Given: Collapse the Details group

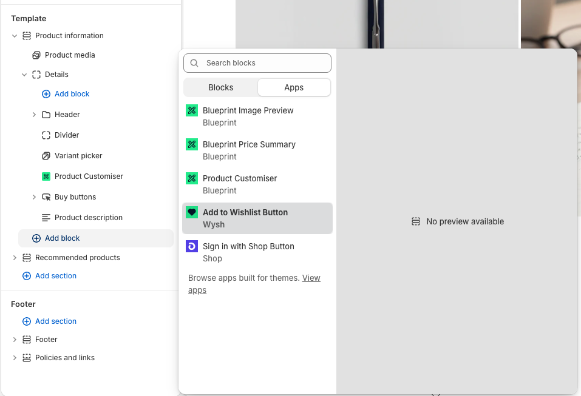Looking at the screenshot, I should 24,75.
